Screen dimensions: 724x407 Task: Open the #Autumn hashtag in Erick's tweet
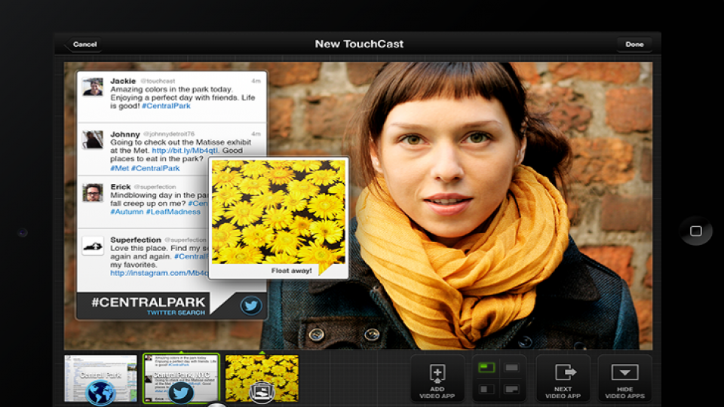[127, 212]
